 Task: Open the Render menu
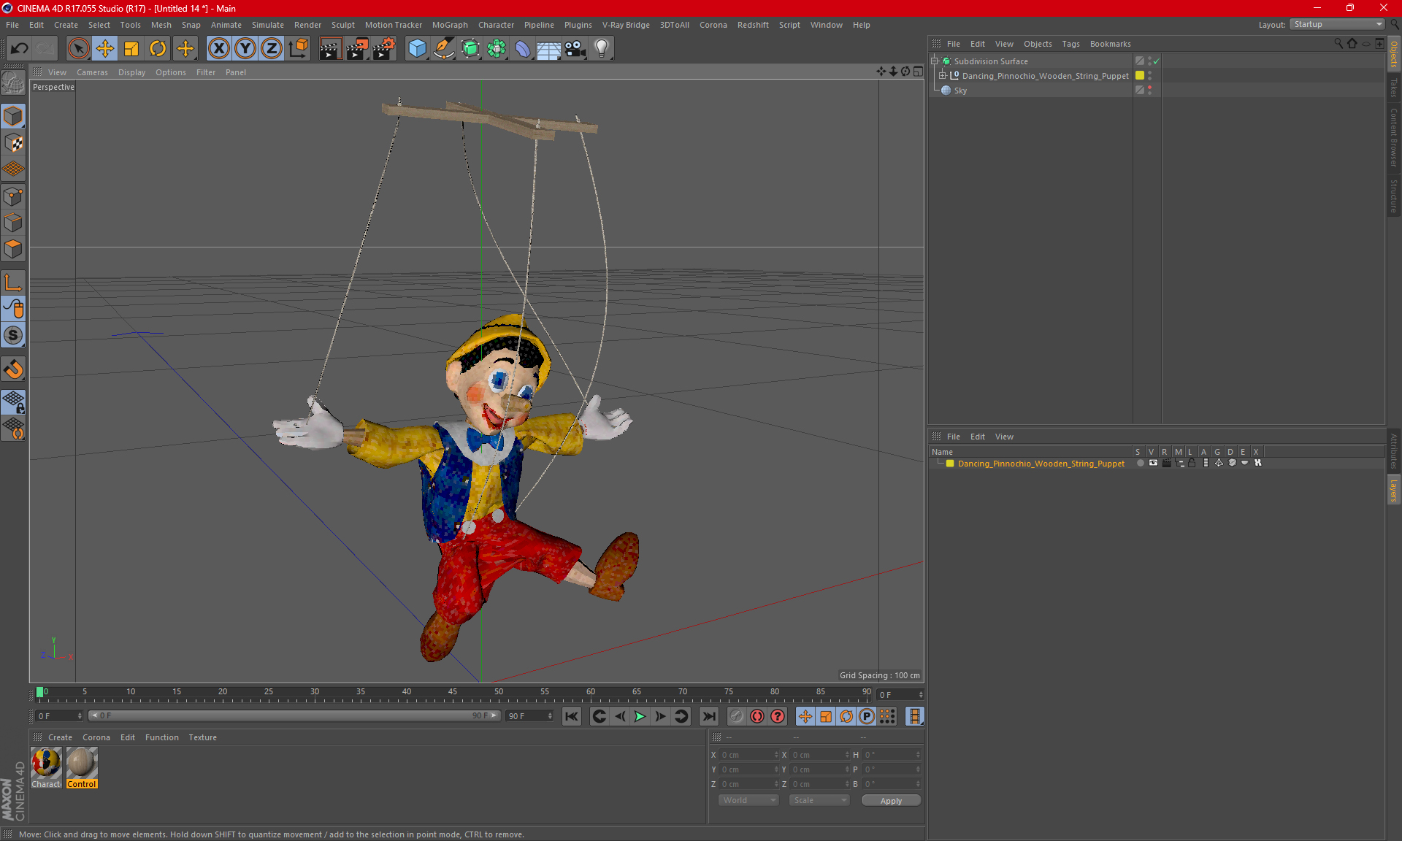(x=307, y=25)
